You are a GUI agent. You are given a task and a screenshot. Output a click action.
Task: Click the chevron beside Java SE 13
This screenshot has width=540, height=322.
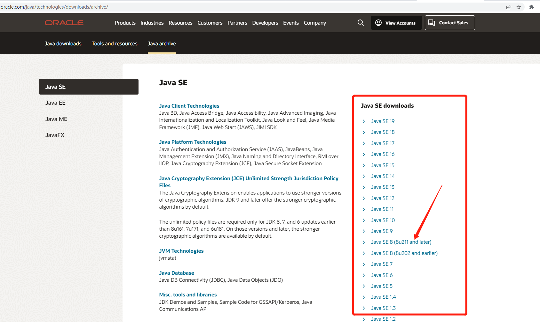click(x=364, y=187)
